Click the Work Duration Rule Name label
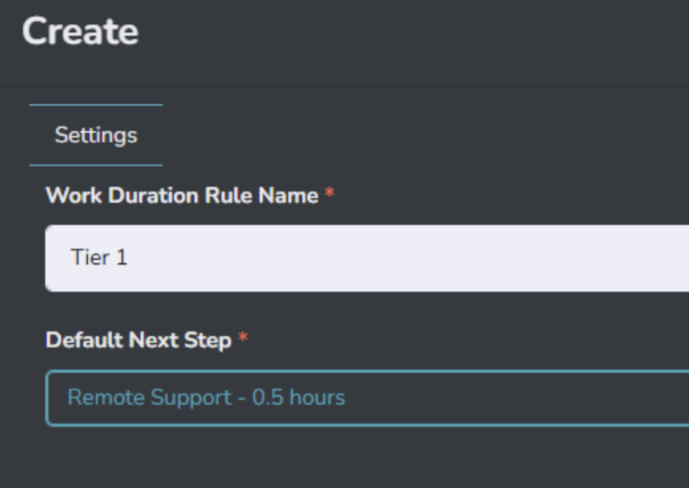The image size is (689, 488). tap(182, 196)
